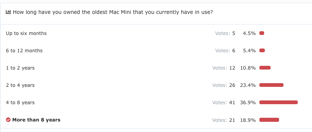Click "Votes: 41" for 4 to 8 years
Image resolution: width=312 pixels, height=132 pixels.
click(x=224, y=102)
